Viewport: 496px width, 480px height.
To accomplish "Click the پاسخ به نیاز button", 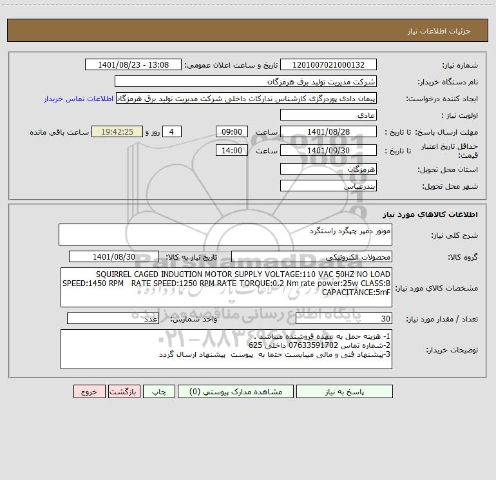I will (x=345, y=392).
